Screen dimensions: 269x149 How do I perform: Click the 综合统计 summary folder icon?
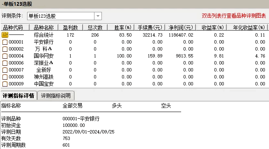pyautogui.click(x=5, y=35)
